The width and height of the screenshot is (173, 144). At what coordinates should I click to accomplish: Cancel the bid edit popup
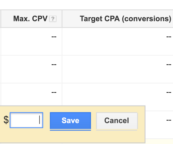tap(117, 121)
